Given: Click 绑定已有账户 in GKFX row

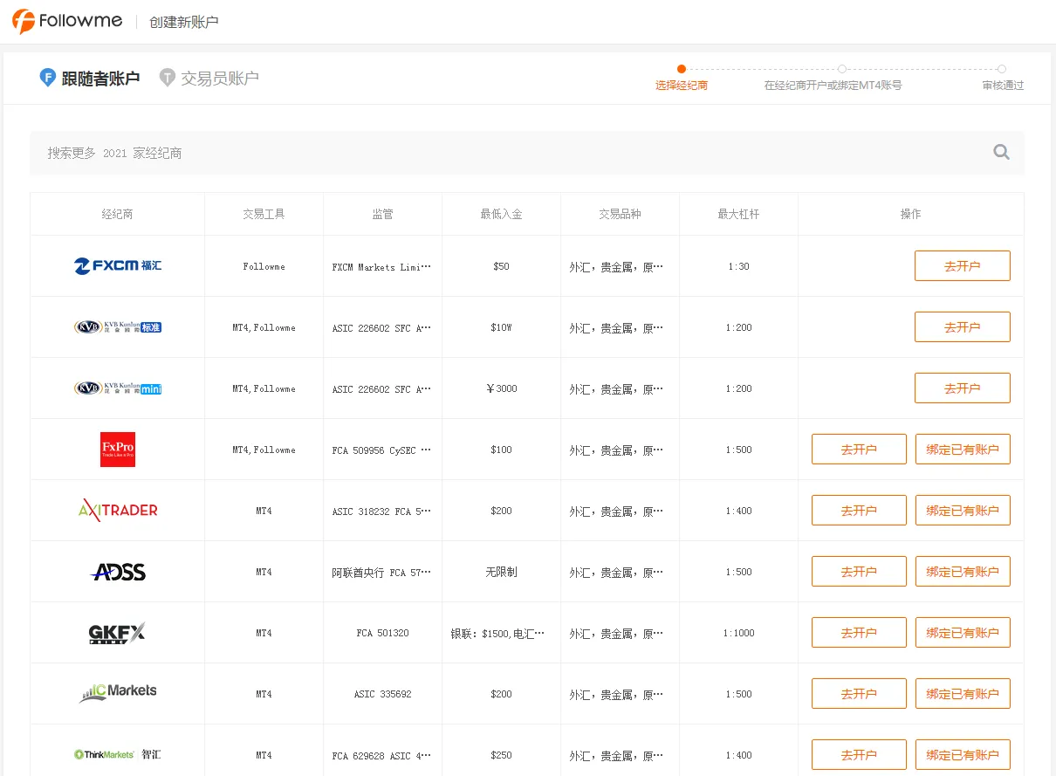Looking at the screenshot, I should click(963, 633).
